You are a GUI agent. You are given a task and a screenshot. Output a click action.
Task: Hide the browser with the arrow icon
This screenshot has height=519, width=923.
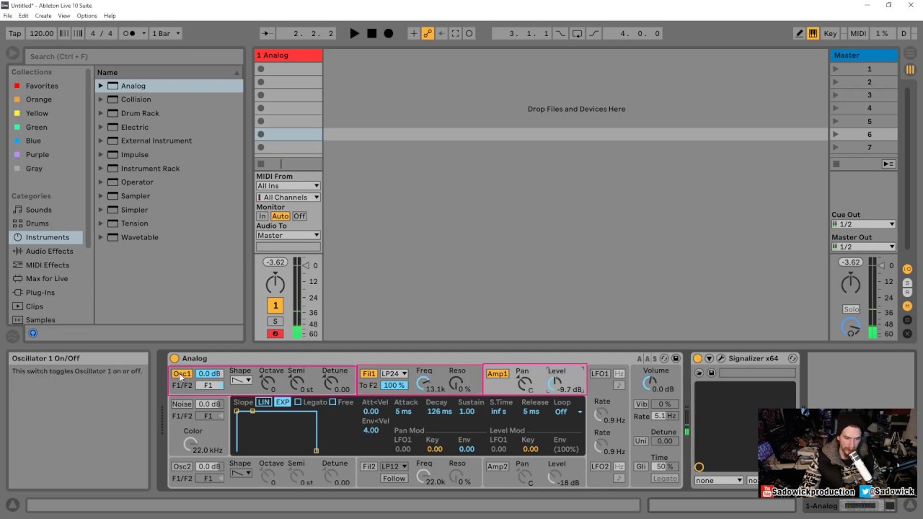[x=12, y=53]
